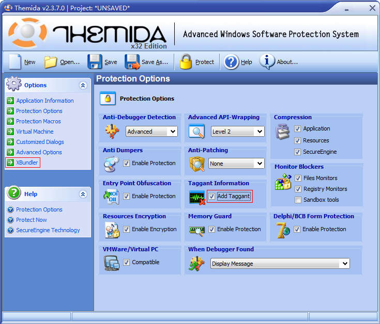Image resolution: width=380 pixels, height=324 pixels.
Task: Click the Advanced API-Wrapping magnifier icon
Action: click(x=197, y=131)
